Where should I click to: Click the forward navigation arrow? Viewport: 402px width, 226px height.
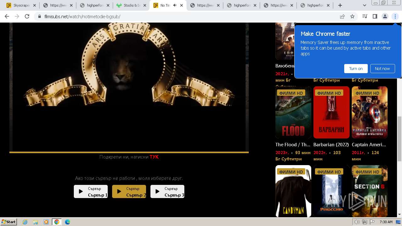click(17, 16)
